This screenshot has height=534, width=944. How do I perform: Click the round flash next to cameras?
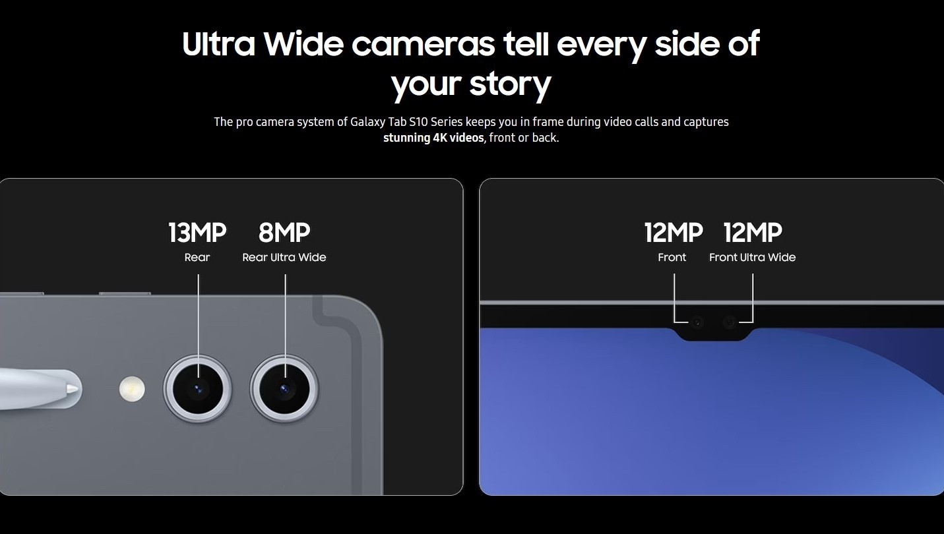coord(132,389)
